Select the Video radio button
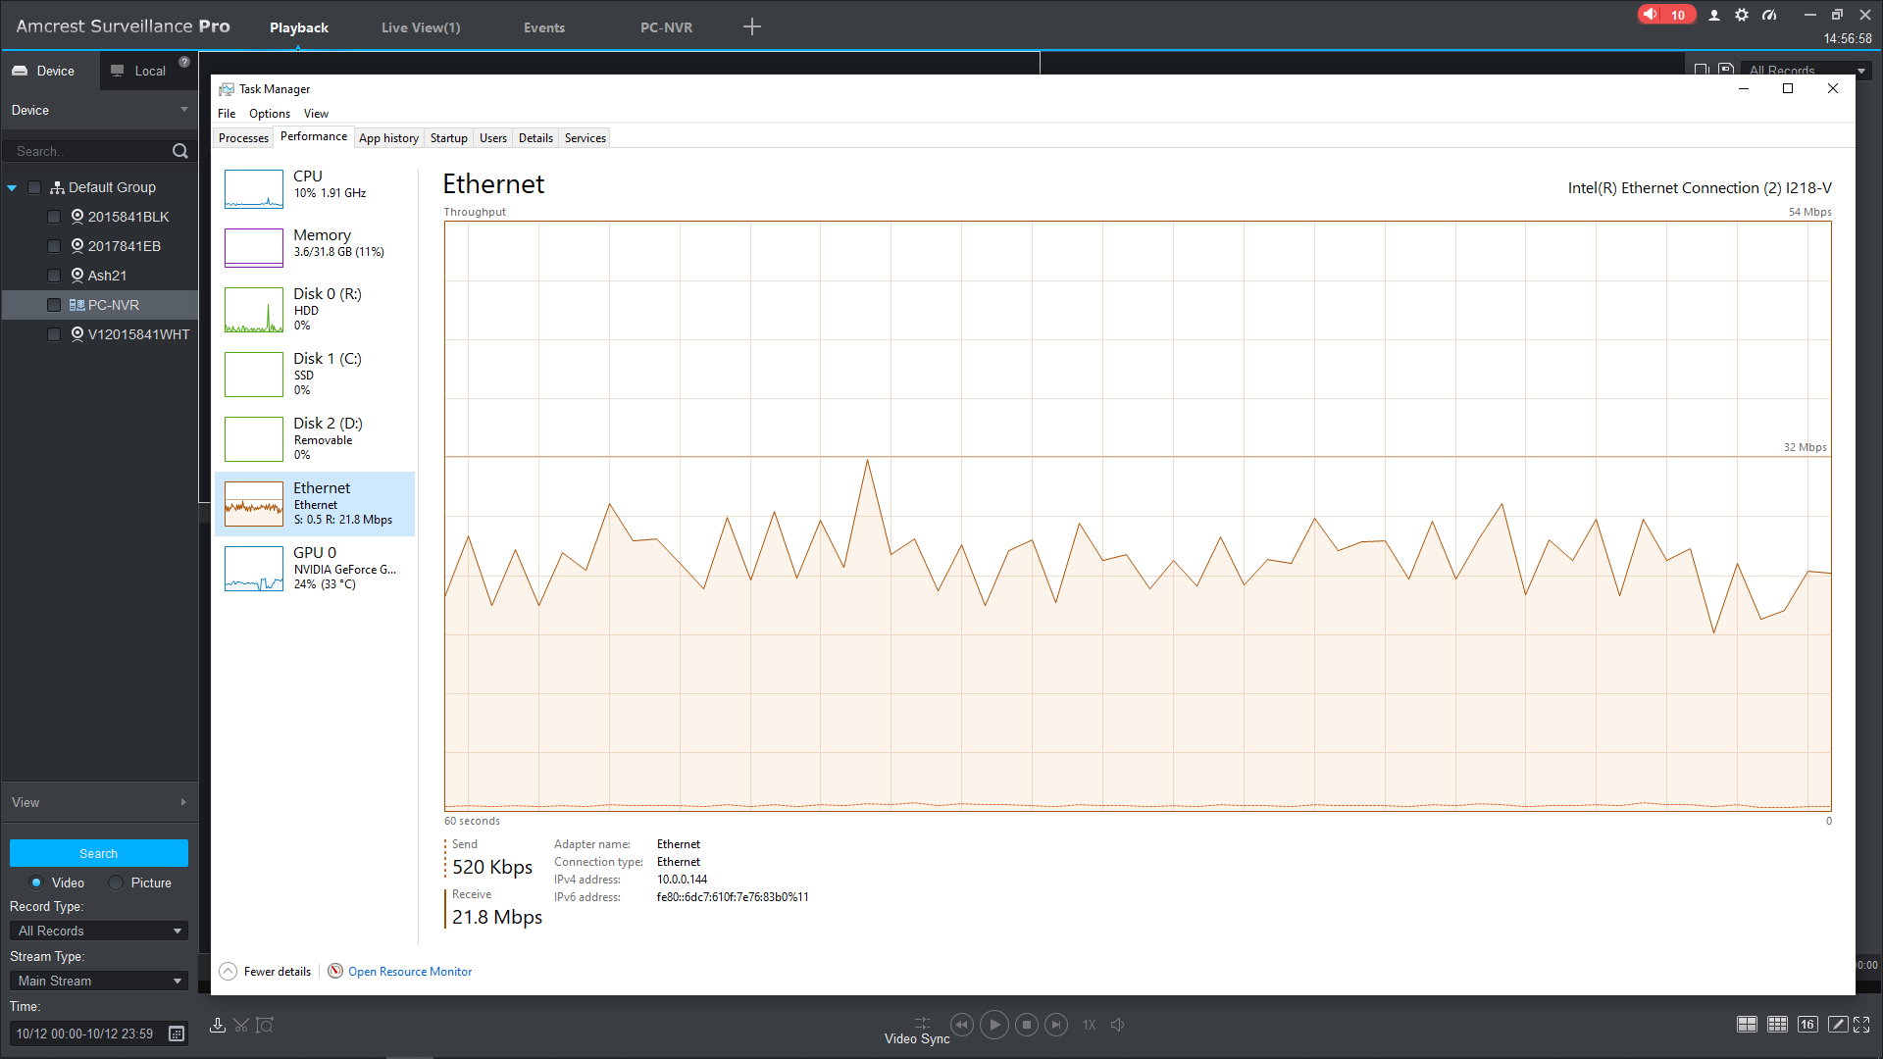The image size is (1883, 1059). [x=36, y=882]
